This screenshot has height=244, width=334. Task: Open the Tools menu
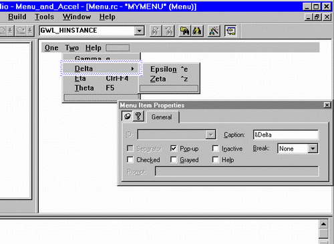coord(44,17)
